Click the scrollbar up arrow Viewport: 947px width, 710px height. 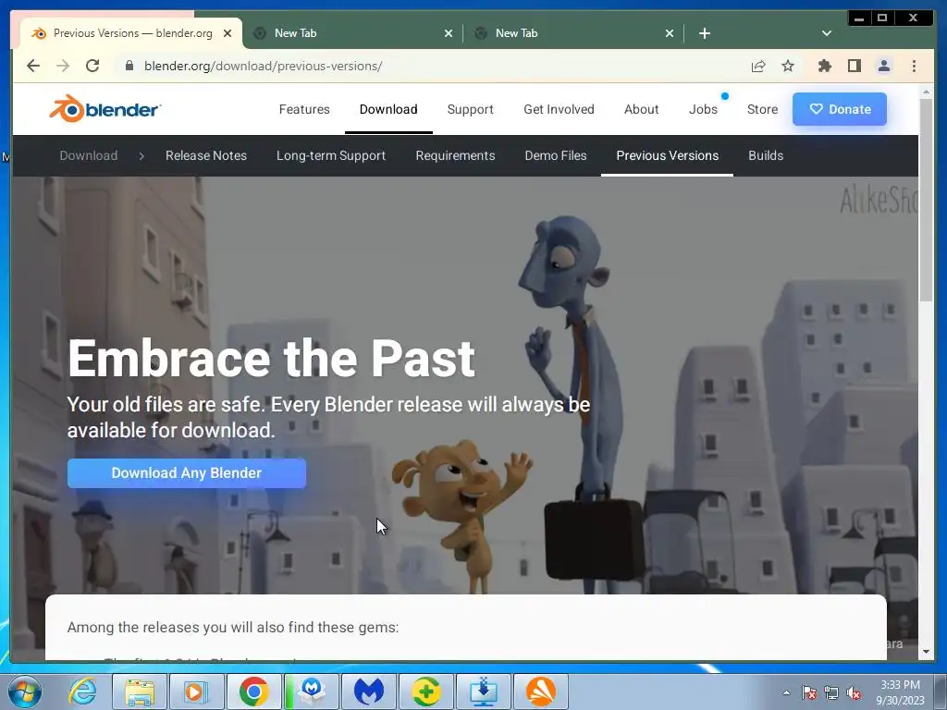pos(926,92)
